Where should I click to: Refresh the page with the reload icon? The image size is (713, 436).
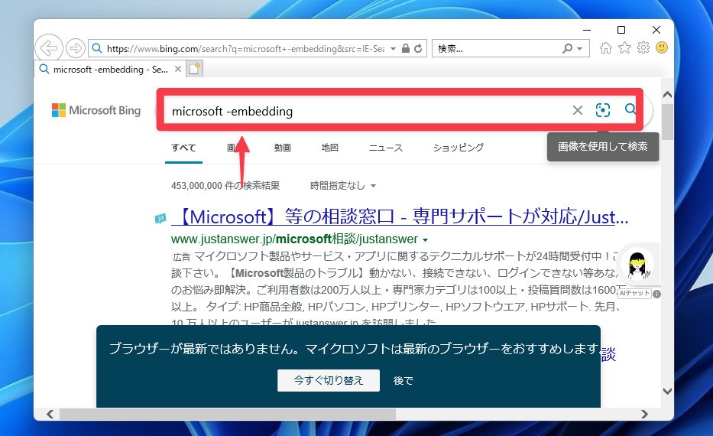418,48
